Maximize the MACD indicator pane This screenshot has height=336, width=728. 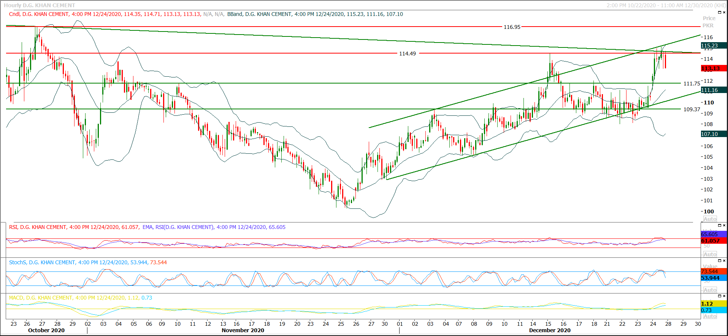[719, 296]
